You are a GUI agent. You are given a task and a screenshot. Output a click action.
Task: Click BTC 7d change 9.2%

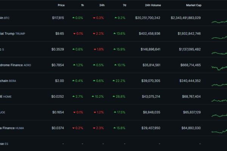coord(120,18)
